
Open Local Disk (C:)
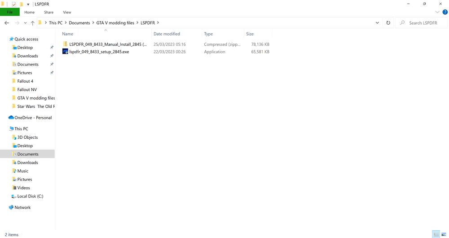pyautogui.click(x=30, y=196)
